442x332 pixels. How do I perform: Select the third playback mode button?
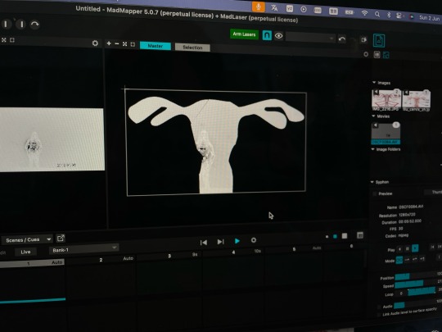415,259
